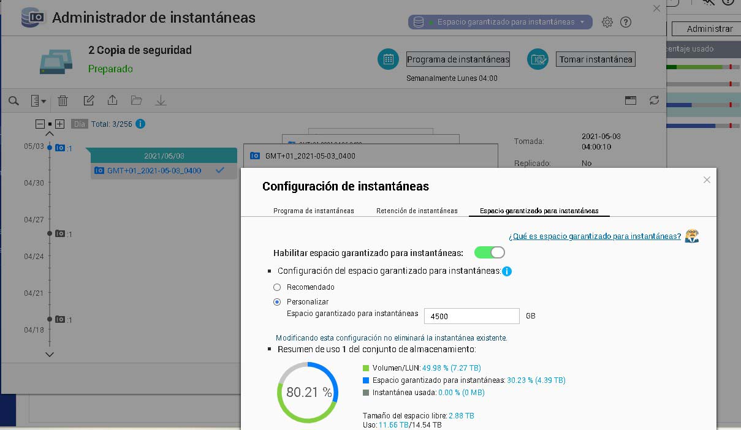Click the trash delete snapshot icon
The height and width of the screenshot is (430, 741).
pos(63,100)
